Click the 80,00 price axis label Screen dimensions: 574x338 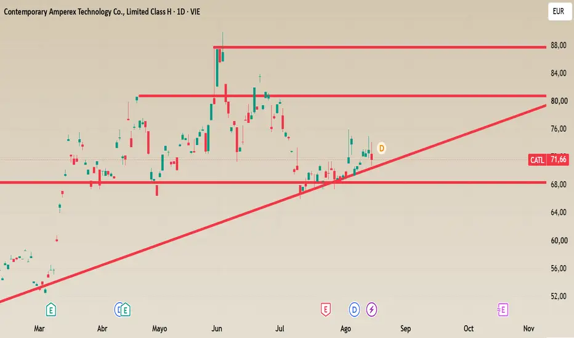pos(559,101)
